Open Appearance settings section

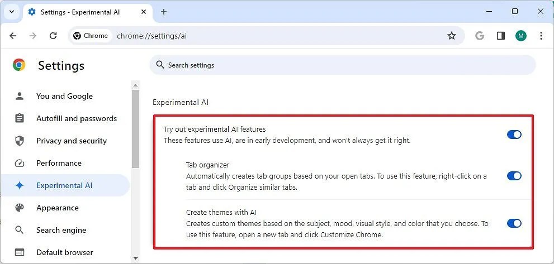pyautogui.click(x=65, y=208)
